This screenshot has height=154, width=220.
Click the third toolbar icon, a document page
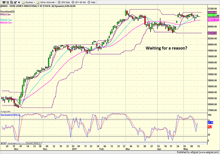pyautogui.click(x=12, y=2)
